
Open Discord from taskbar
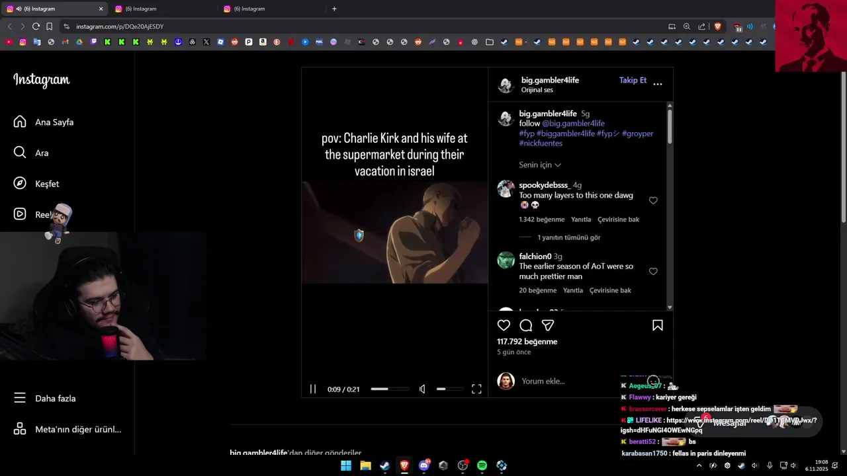pyautogui.click(x=424, y=465)
